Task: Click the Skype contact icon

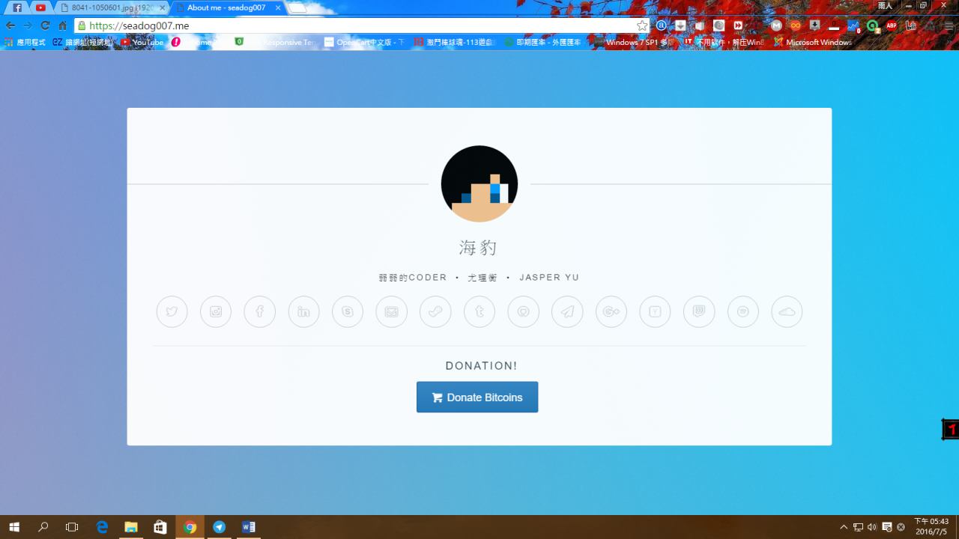Action: [348, 312]
